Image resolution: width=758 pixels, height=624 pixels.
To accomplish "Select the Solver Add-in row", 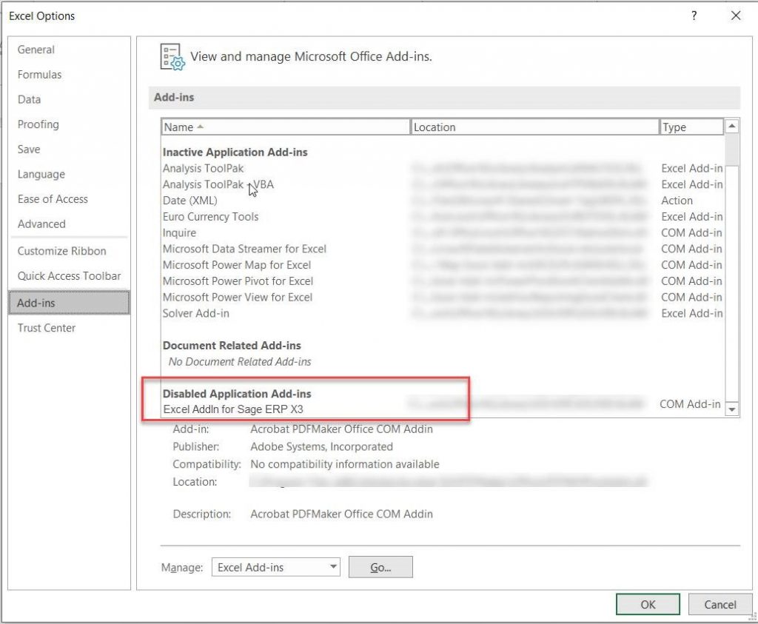I will (x=443, y=313).
